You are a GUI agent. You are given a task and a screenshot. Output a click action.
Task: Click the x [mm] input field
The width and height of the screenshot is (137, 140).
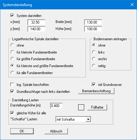coord(37,22)
